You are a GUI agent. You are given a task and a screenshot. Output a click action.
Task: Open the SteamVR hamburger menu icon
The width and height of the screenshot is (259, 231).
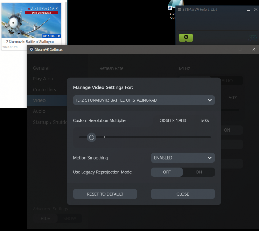tap(179, 10)
